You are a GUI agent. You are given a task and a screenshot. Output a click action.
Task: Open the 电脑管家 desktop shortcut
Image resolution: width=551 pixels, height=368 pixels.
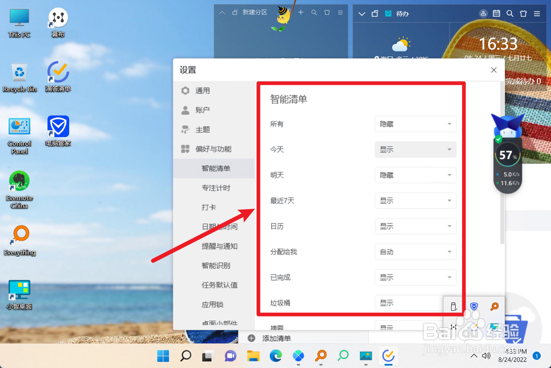pos(58,131)
